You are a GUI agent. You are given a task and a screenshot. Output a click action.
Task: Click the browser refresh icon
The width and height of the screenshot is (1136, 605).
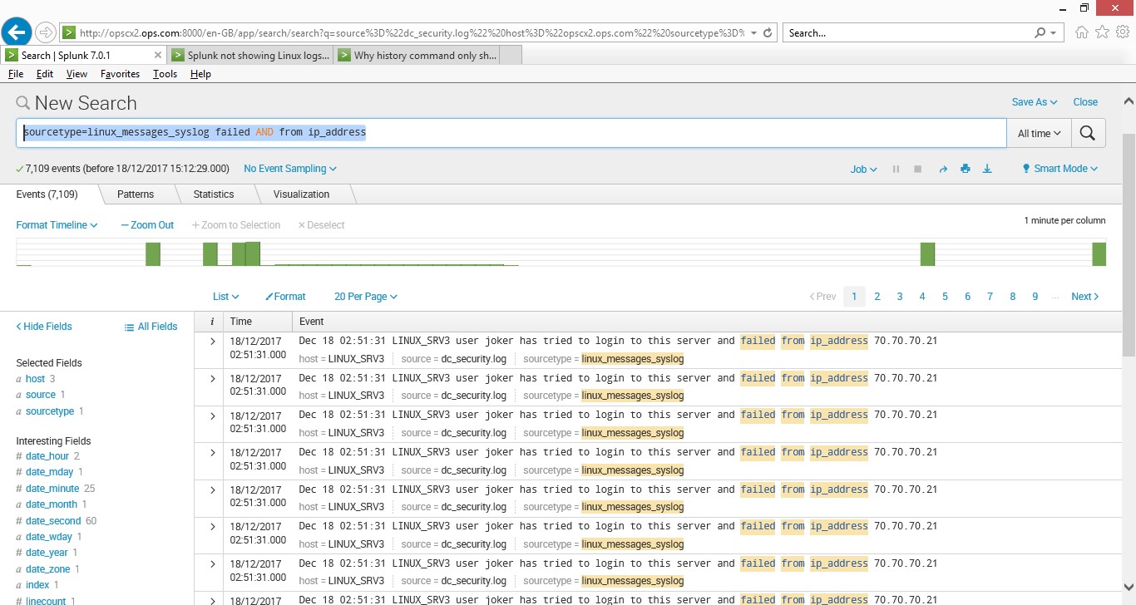[x=768, y=33]
